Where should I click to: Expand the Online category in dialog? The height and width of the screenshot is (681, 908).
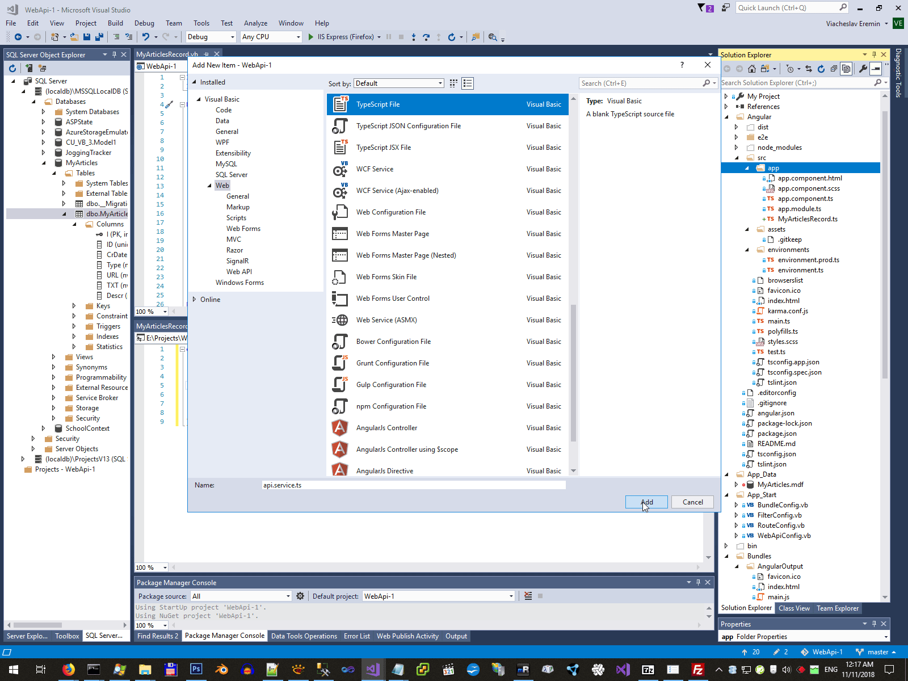[195, 300]
